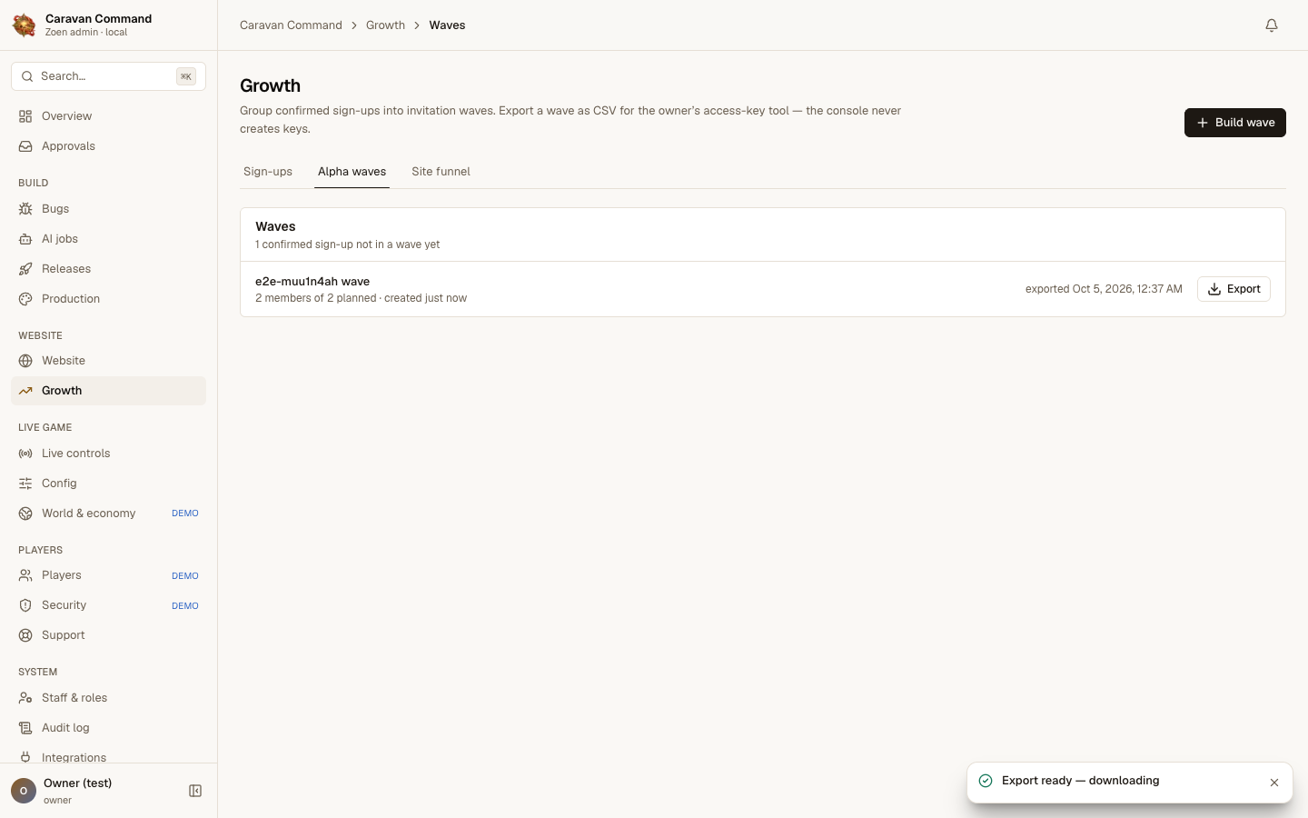Open AI jobs robot icon

25,239
